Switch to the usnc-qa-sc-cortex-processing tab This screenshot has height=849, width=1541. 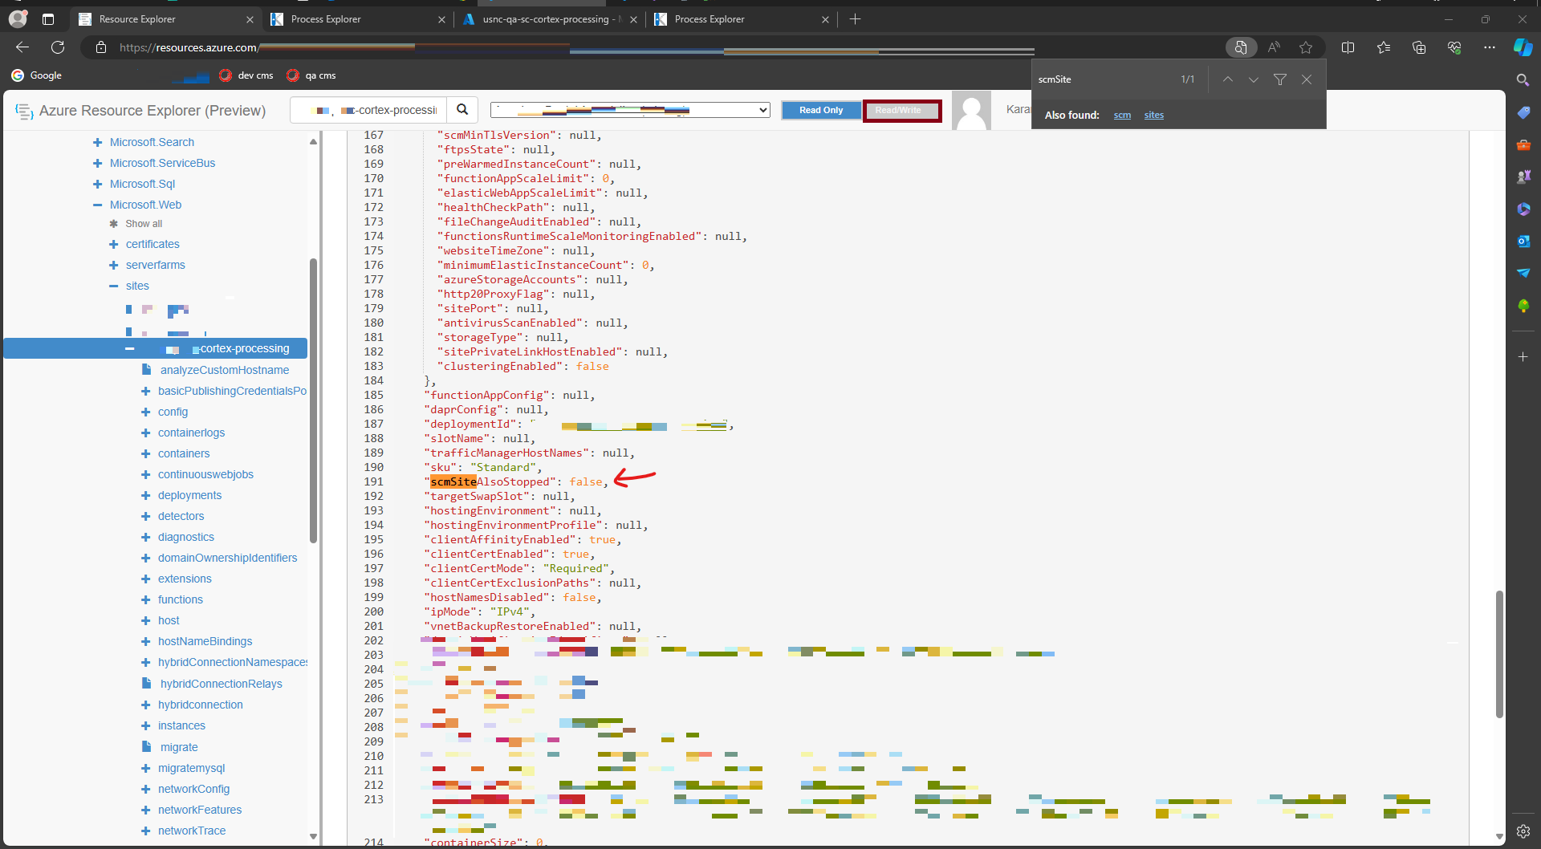[549, 19]
